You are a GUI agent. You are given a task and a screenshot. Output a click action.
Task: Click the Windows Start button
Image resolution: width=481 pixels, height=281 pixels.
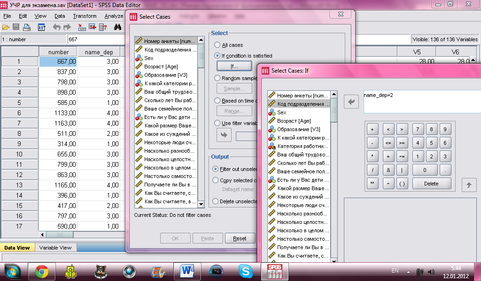(x=12, y=272)
